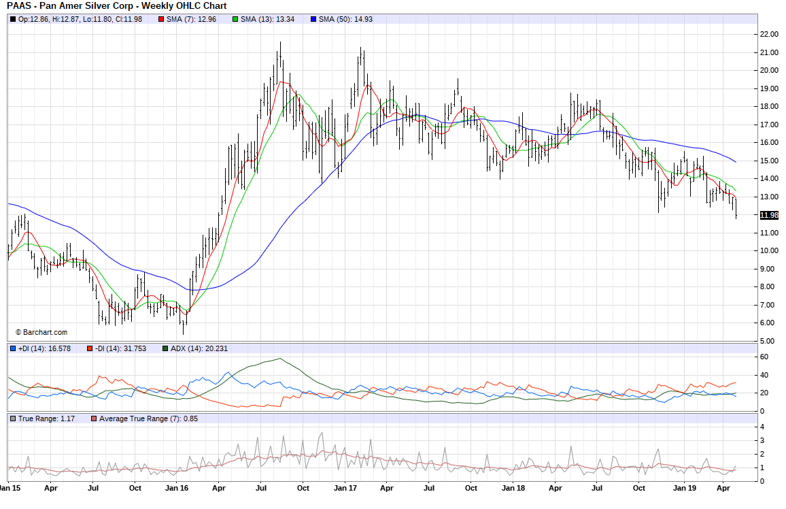Click the 4 label on the True Range axis
786x509 pixels.
pyautogui.click(x=762, y=428)
